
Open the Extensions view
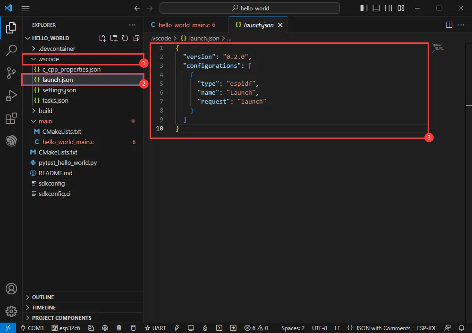(11, 118)
